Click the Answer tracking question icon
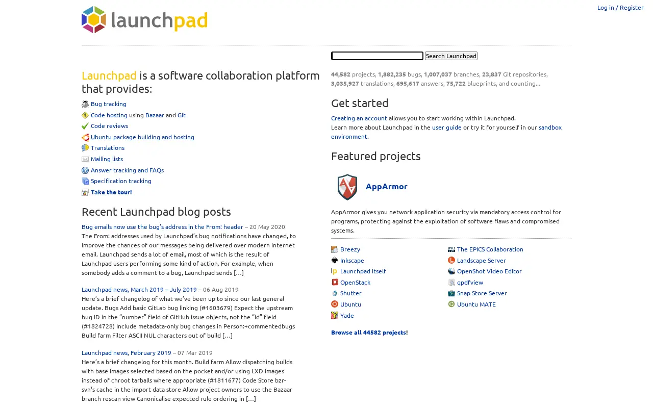Screen dimensions: 653x408 coord(85,170)
